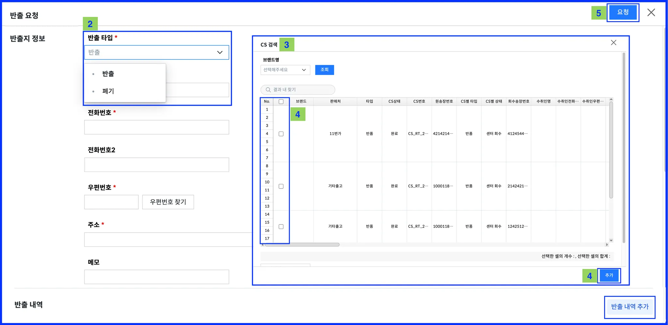Click the CS별 타입 column header
Image resolution: width=668 pixels, height=325 pixels.
click(469, 102)
